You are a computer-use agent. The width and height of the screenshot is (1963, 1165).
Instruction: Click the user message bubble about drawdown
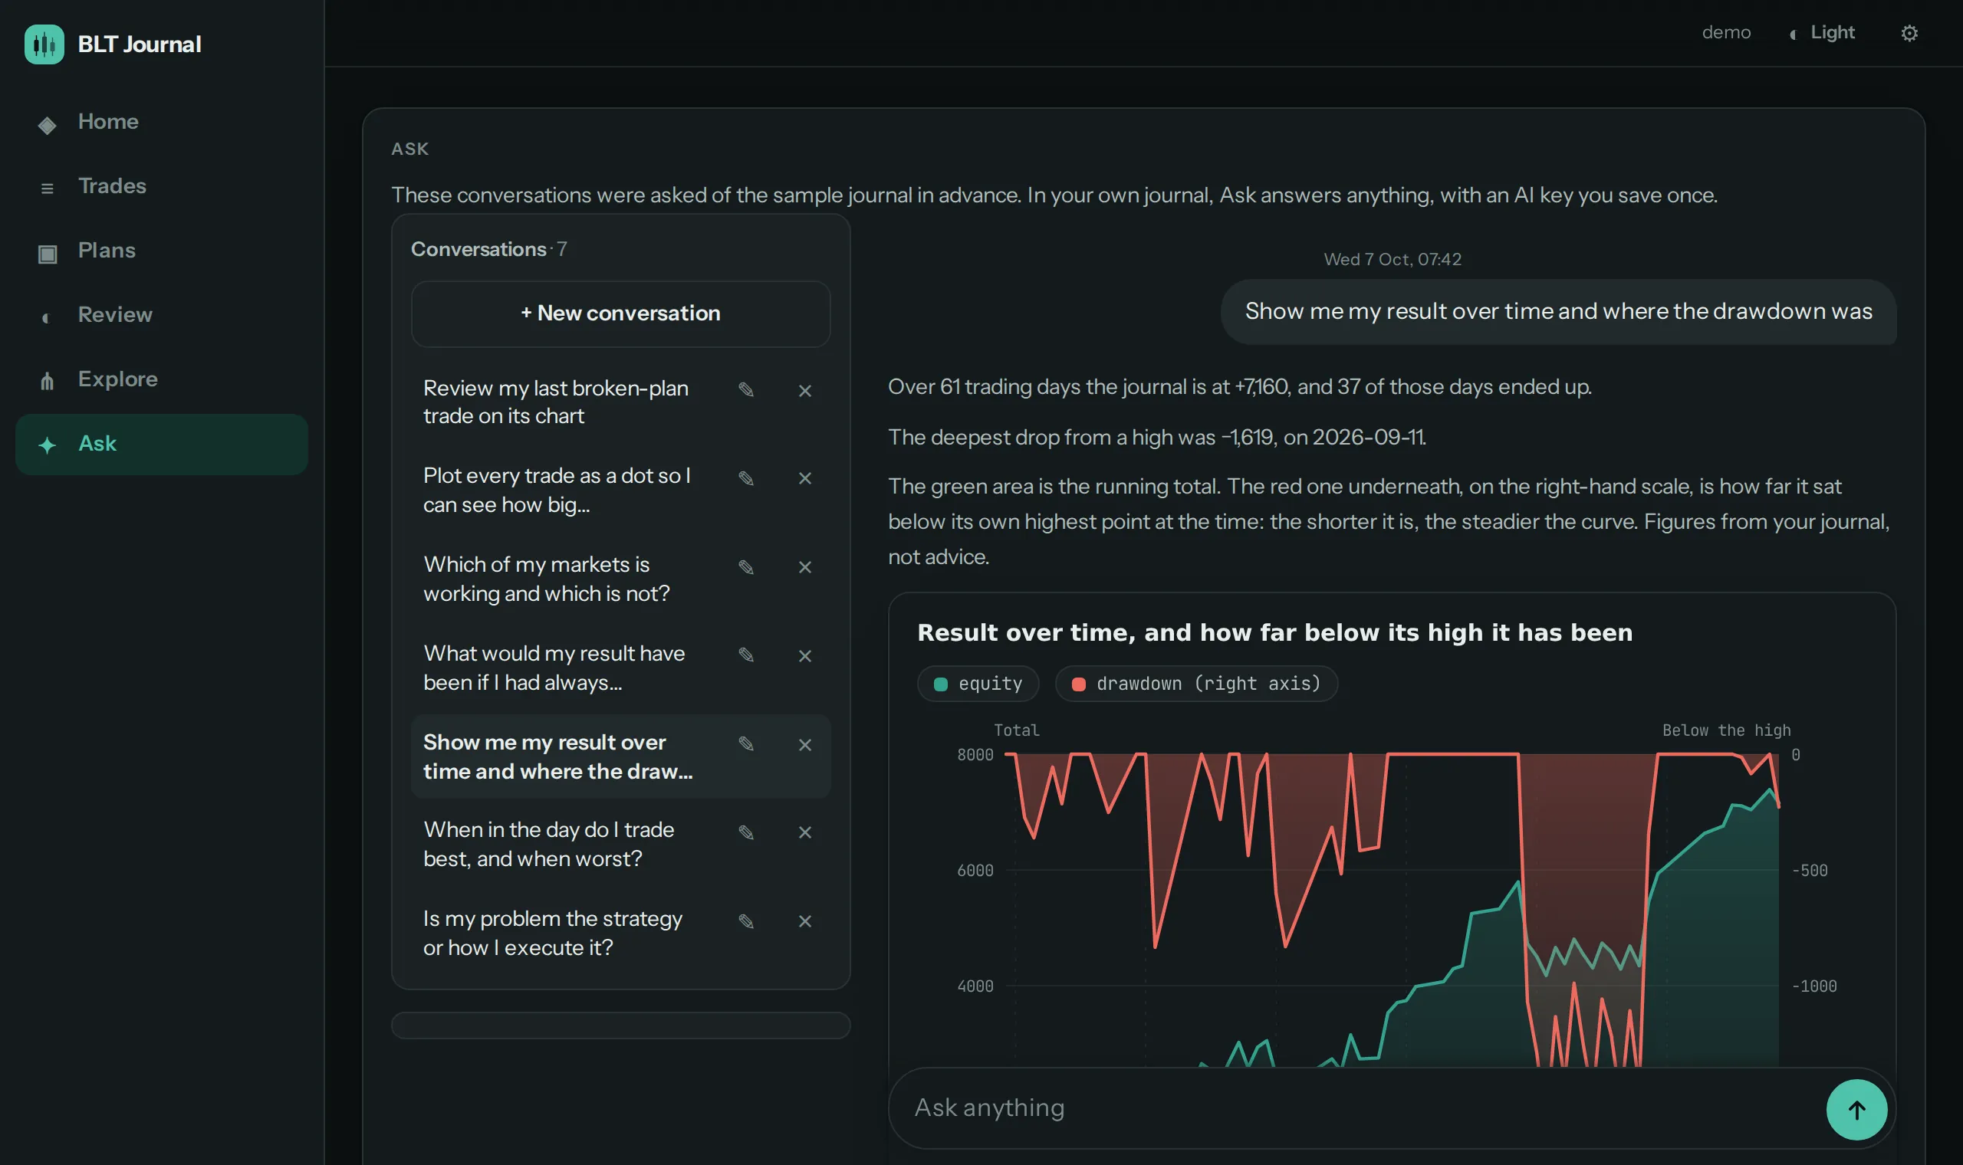[x=1558, y=312]
